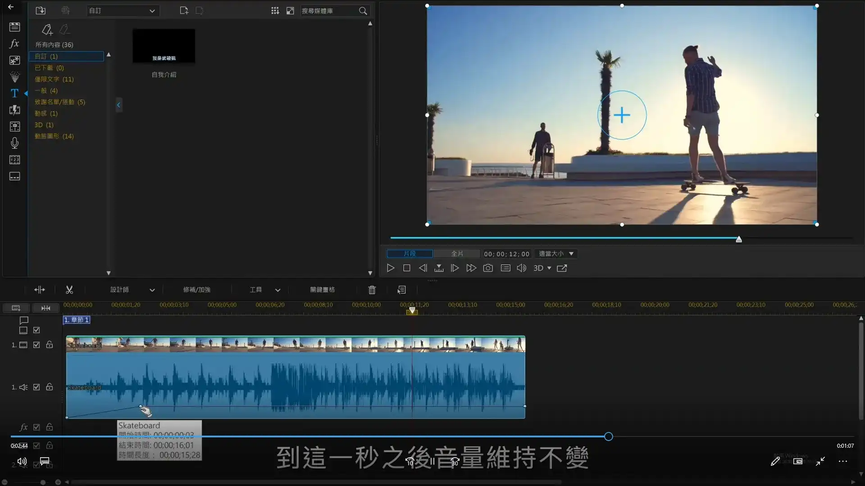Open the 工具 tools dropdown
This screenshot has width=865, height=486.
tap(264, 289)
